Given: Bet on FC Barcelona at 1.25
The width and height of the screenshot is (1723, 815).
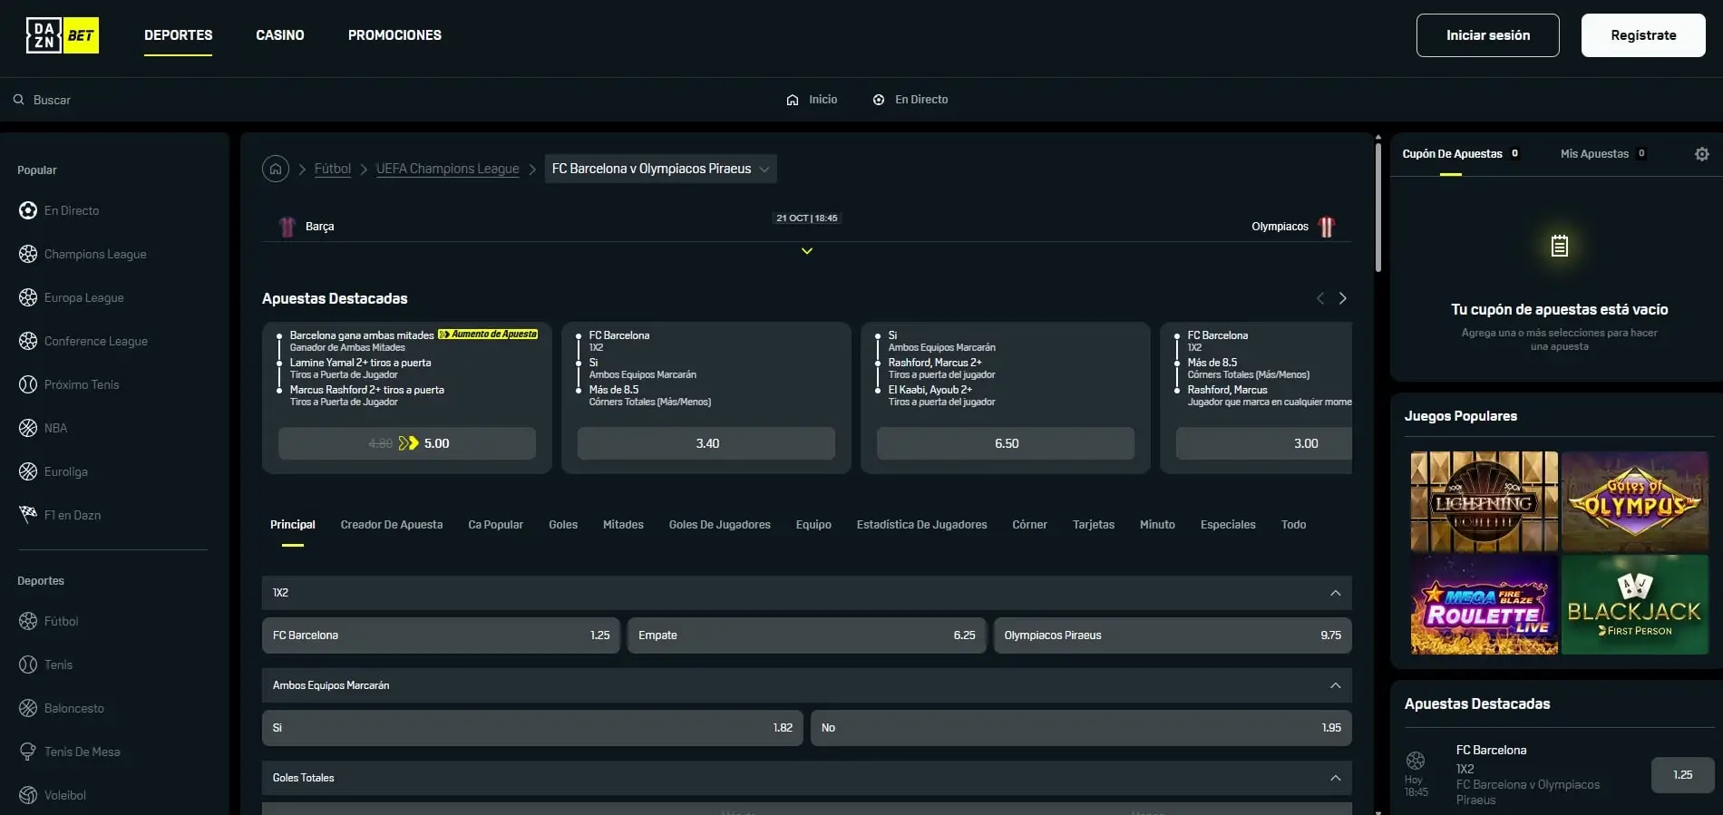Looking at the screenshot, I should pos(441,636).
